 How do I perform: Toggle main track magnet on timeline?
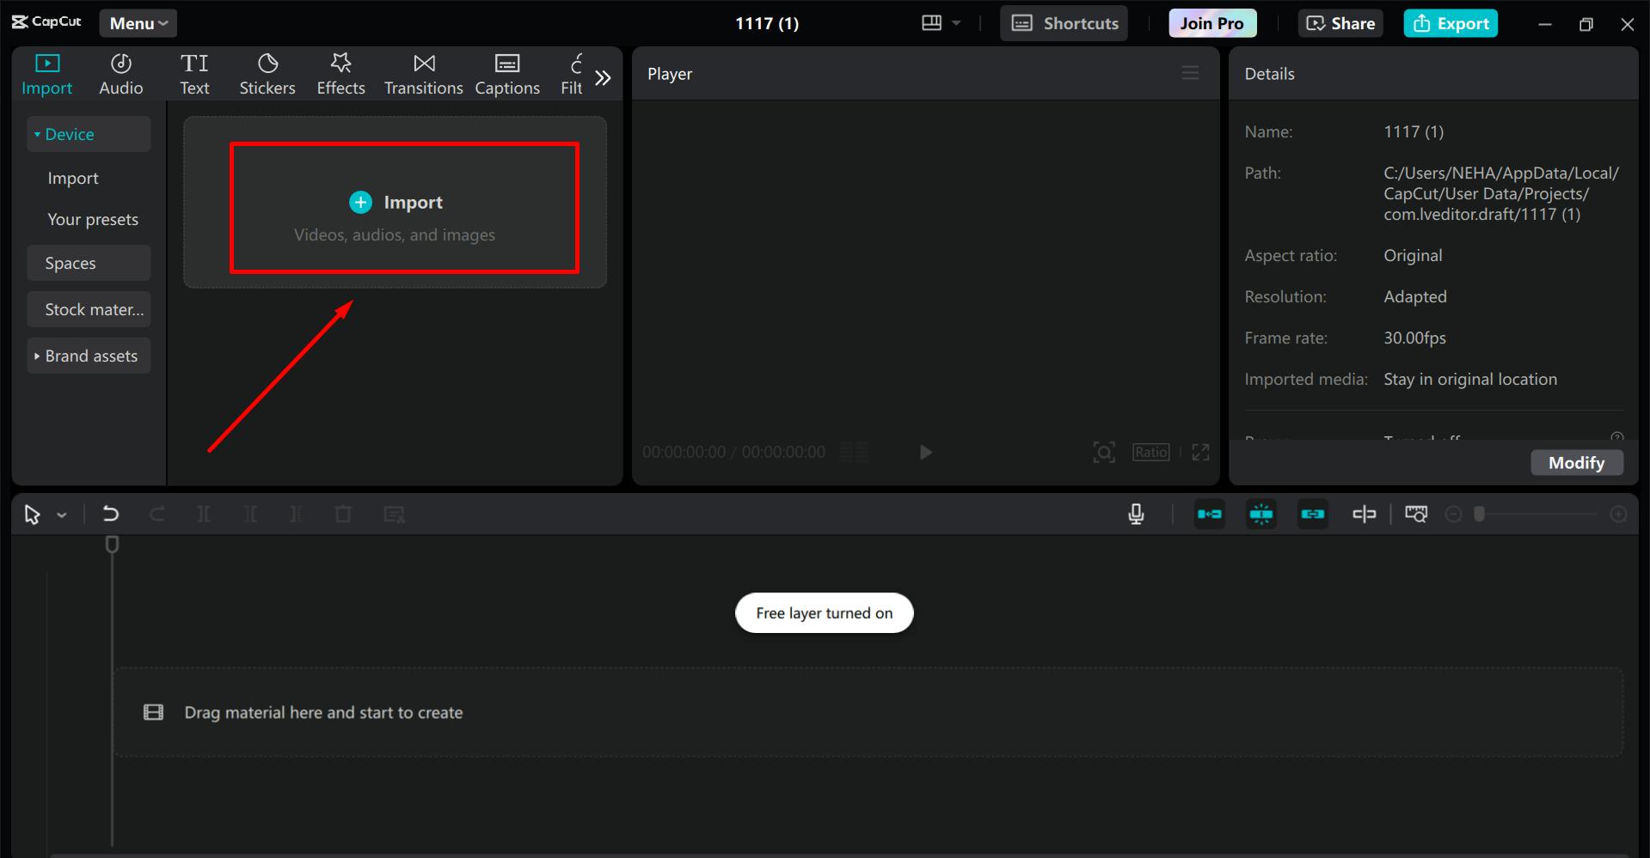pos(1209,514)
